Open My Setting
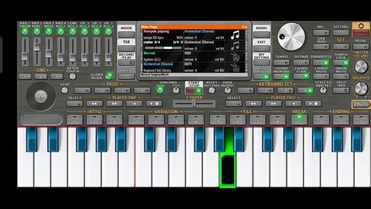 pos(261,63)
